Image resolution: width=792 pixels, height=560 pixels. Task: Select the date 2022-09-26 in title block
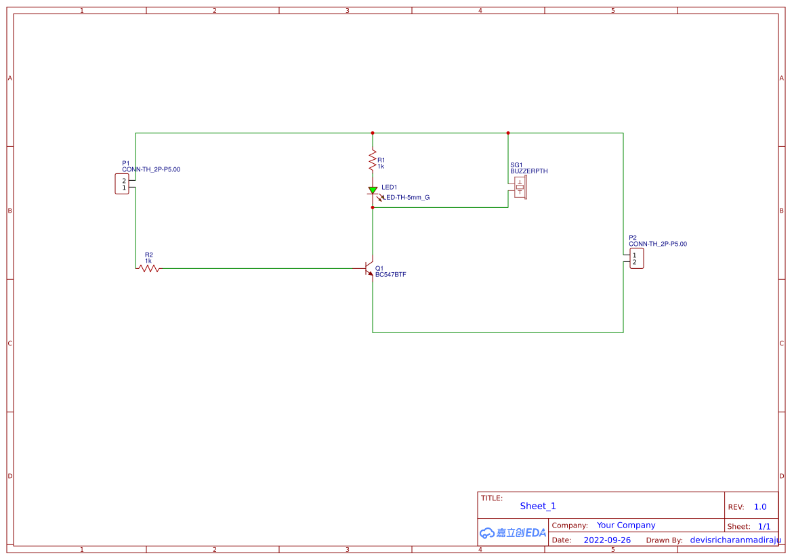point(606,540)
